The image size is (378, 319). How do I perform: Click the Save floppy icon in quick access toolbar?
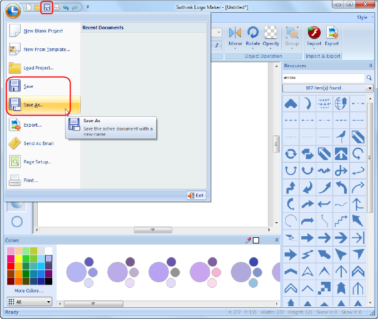[47, 7]
